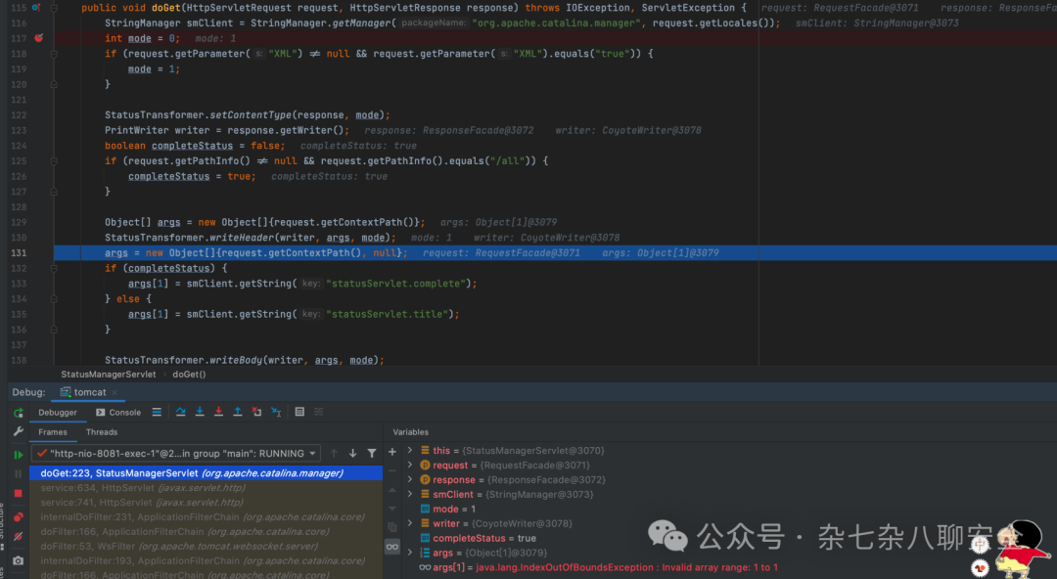Remove watch with minus icon
Viewport: 1057px width, 579px height.
tap(392, 470)
